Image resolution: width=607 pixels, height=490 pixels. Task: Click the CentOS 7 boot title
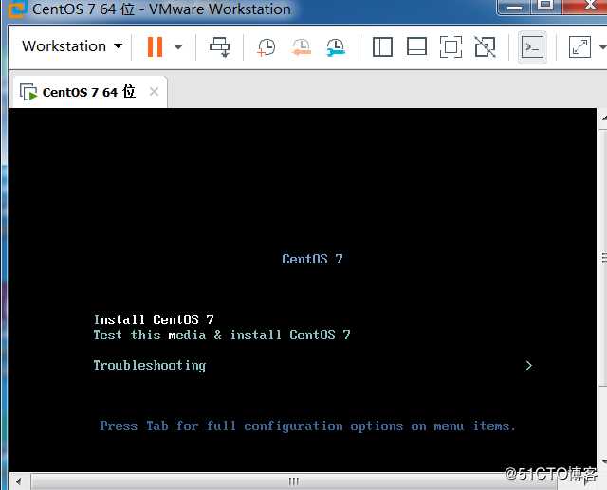pyautogui.click(x=312, y=259)
